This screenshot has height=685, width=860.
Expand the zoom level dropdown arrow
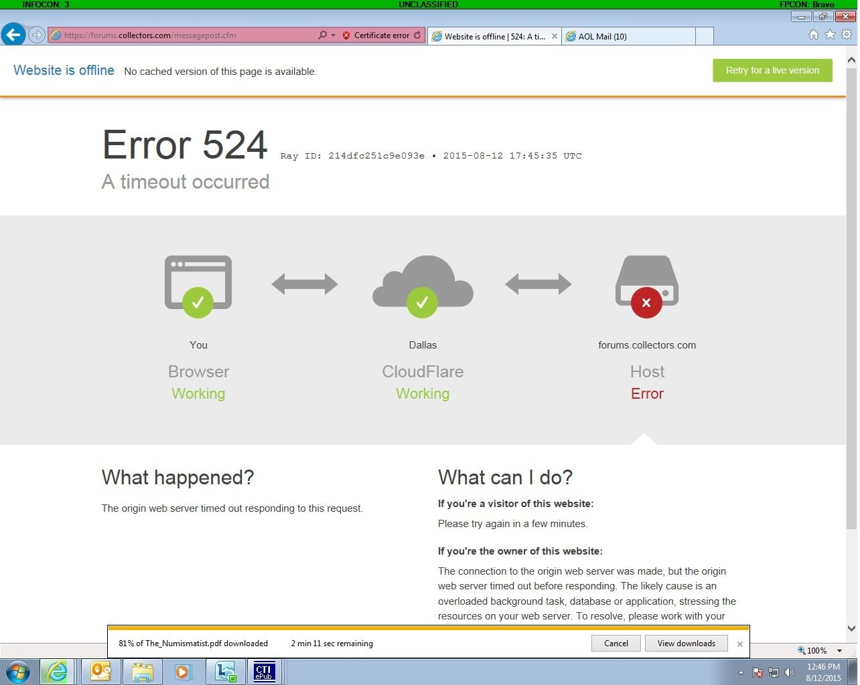click(839, 651)
